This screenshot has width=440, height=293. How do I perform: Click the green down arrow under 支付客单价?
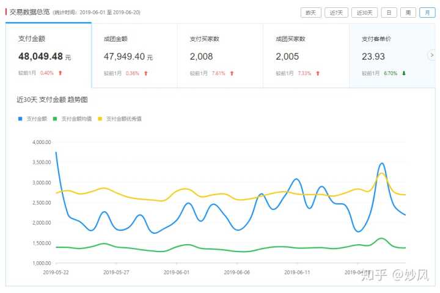[x=403, y=73]
